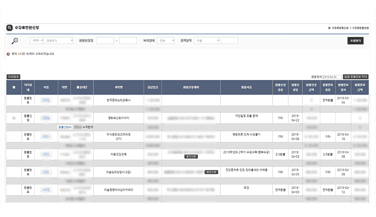Viewport: 376px width, 217px height.
Task: Click the name badge in the 한국문해교육사 row
Action: 46,100
